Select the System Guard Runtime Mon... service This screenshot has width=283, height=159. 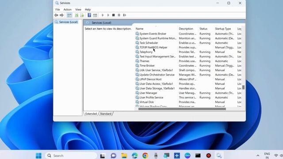pos(158,38)
